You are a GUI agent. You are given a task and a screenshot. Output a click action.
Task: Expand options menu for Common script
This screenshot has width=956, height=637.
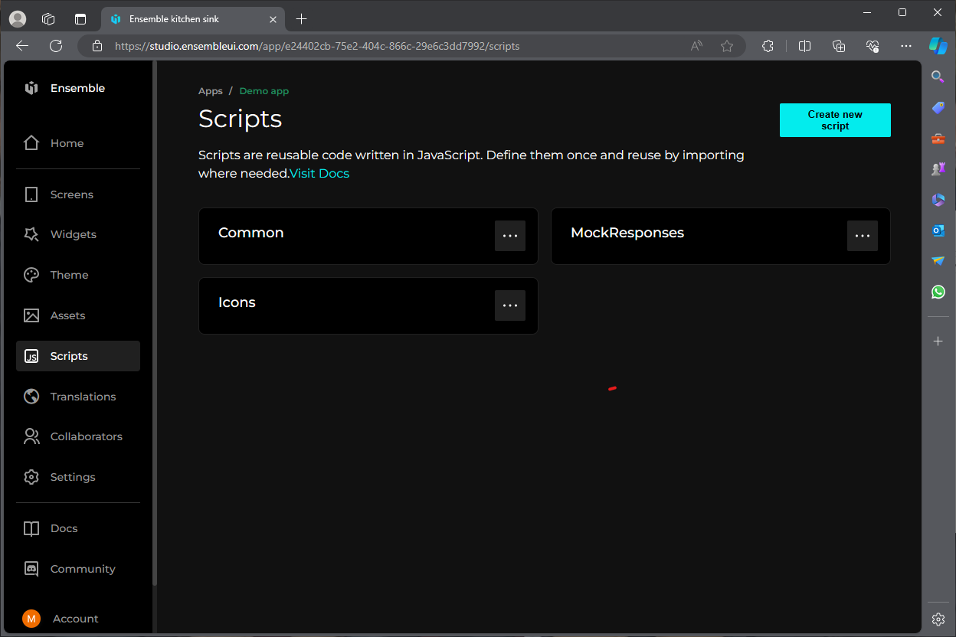pyautogui.click(x=510, y=236)
